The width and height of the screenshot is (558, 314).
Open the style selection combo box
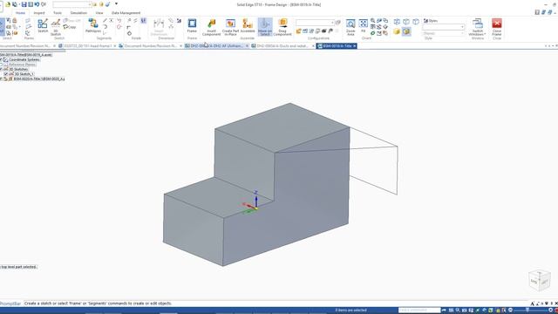tap(444, 27)
